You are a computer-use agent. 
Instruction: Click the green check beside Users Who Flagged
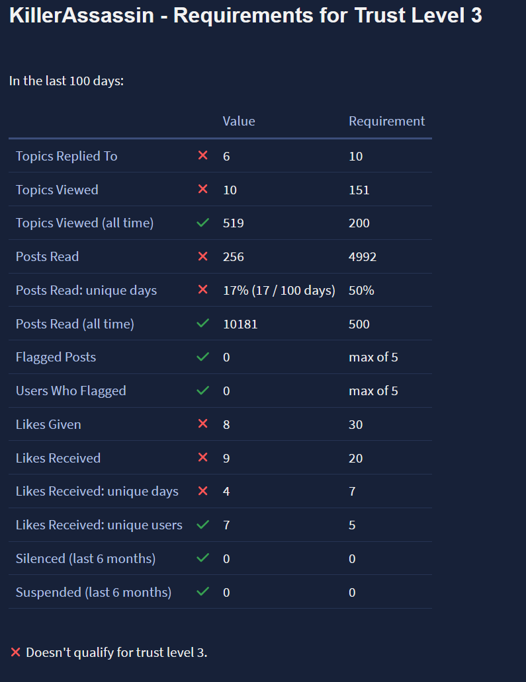(x=203, y=391)
